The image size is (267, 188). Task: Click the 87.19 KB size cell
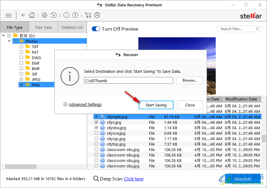(171, 117)
